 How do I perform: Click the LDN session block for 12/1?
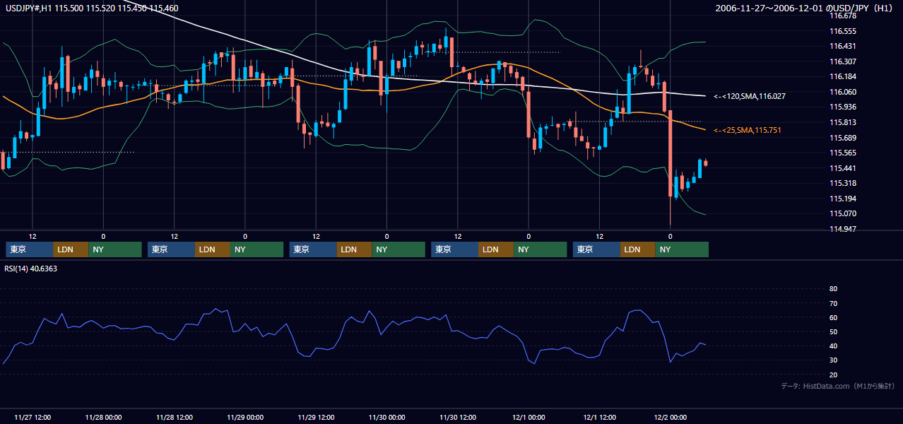(x=638, y=249)
